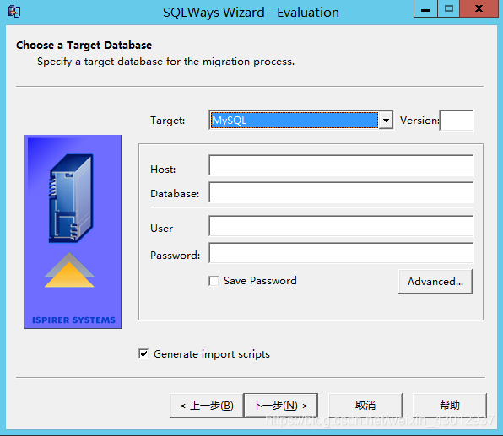Click into the Host text field

(x=341, y=165)
